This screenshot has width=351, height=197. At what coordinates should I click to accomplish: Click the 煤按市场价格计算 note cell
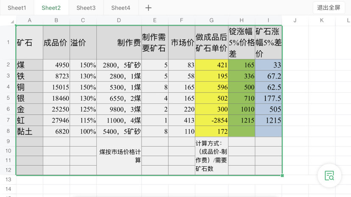pos(119,156)
